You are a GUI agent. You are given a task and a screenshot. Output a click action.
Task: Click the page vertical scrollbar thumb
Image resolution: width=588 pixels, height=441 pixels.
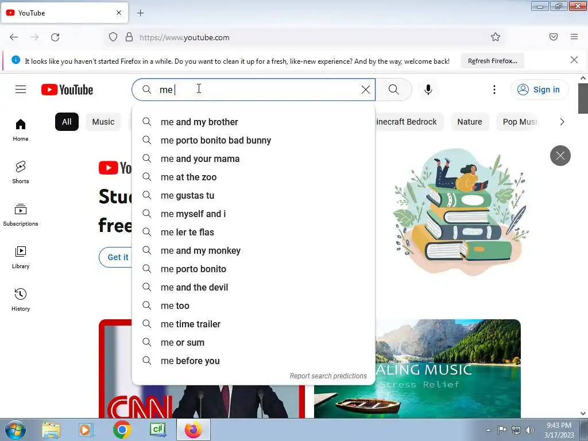click(583, 98)
